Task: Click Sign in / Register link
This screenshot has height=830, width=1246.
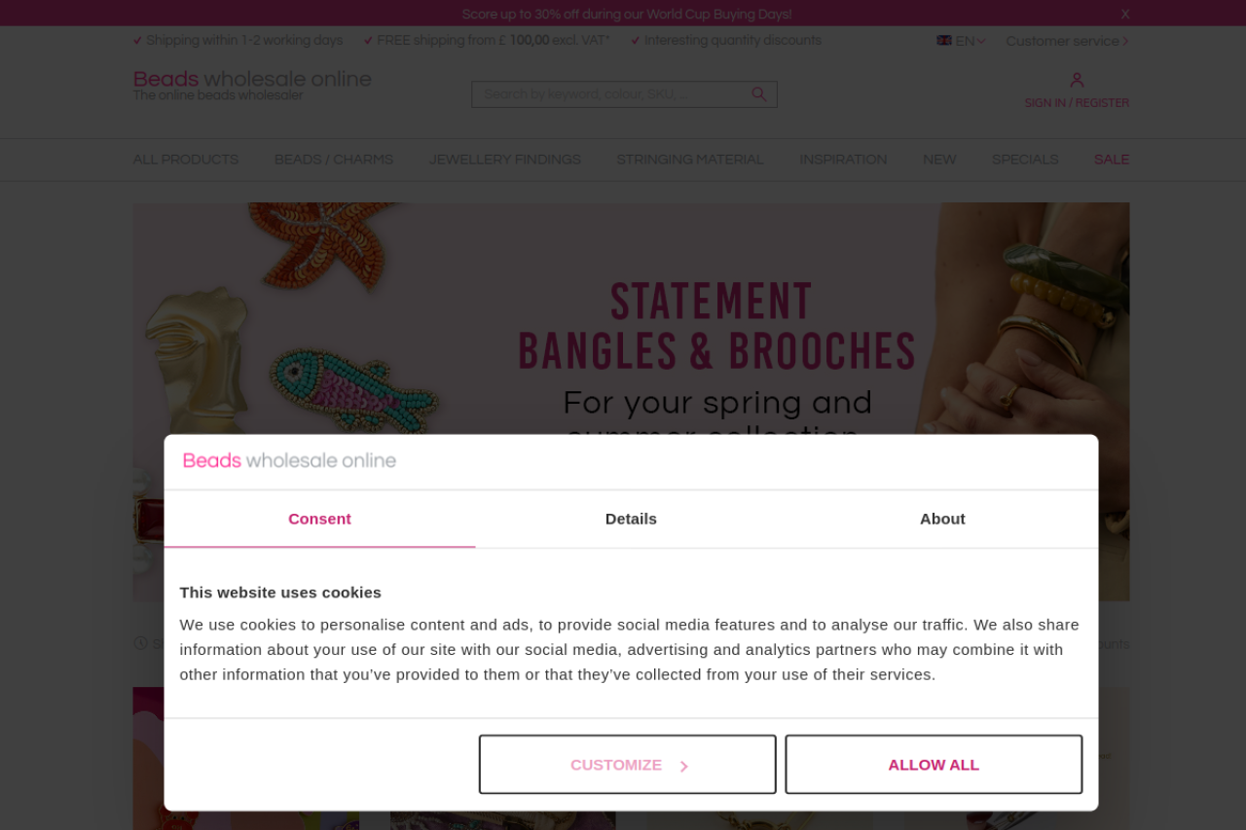Action: (x=1077, y=103)
